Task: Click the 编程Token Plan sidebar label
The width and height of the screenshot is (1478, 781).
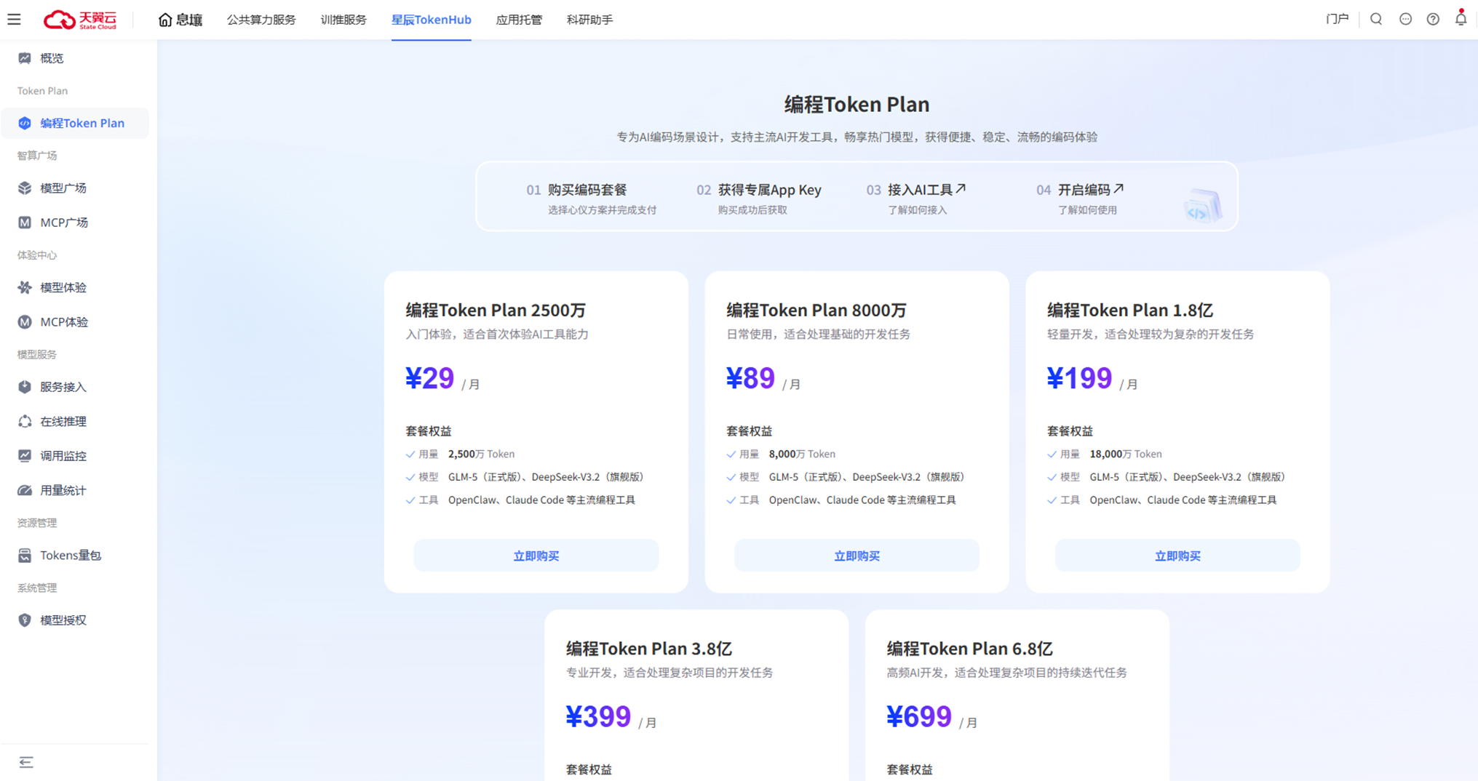Action: point(82,123)
